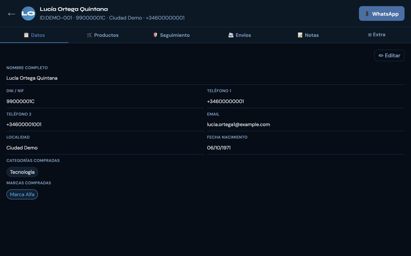Click the full name value under Nombre Completo

[x=32, y=78]
